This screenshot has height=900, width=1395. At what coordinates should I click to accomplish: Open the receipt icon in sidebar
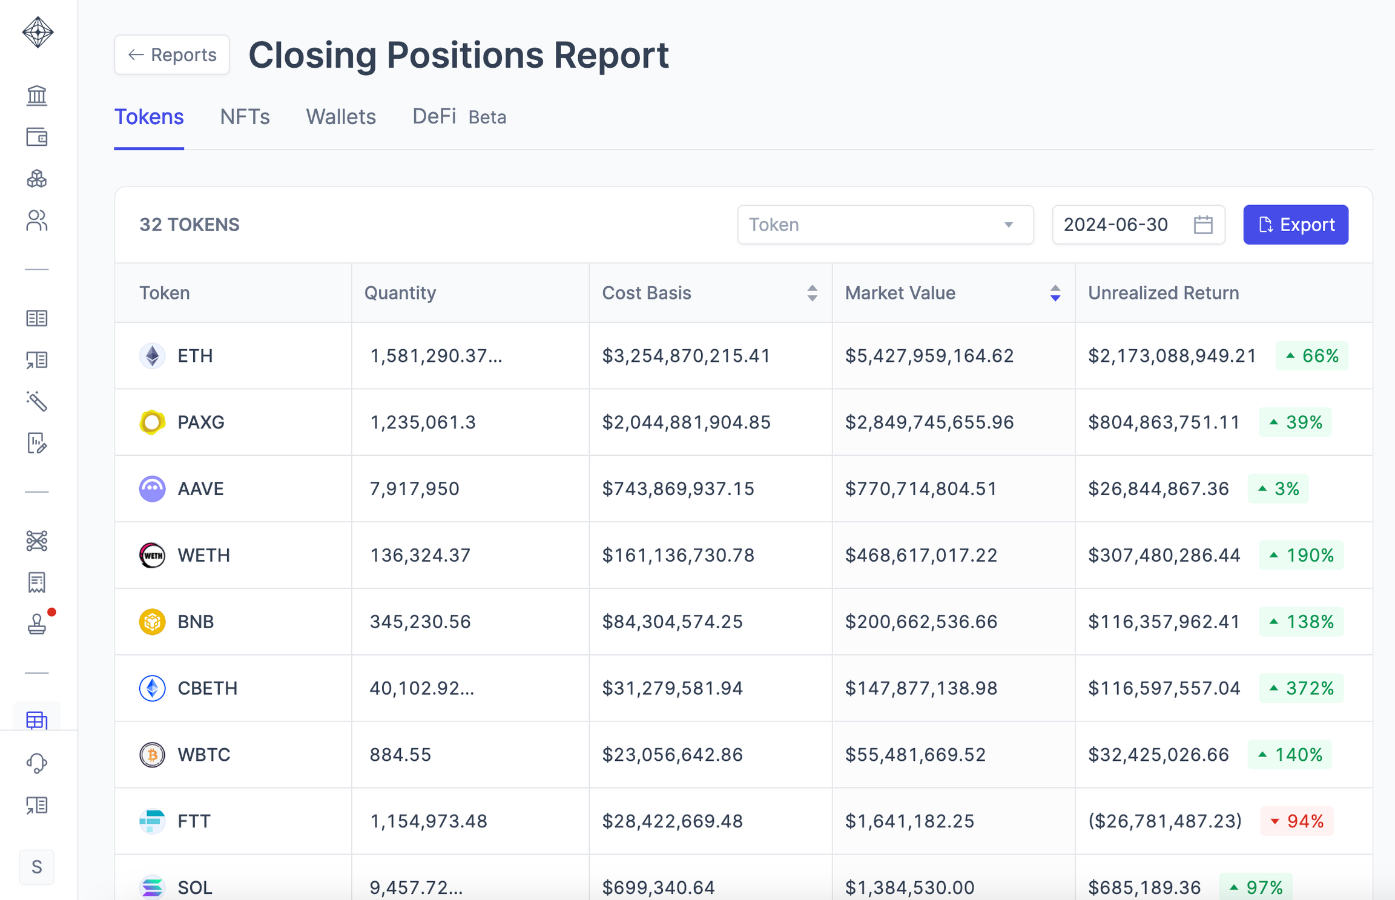click(37, 582)
